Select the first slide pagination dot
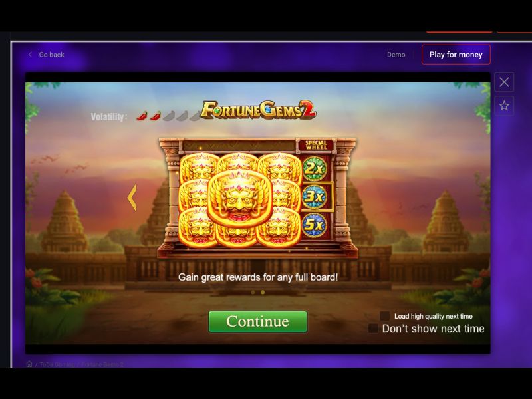The width and height of the screenshot is (532, 399). (253, 292)
